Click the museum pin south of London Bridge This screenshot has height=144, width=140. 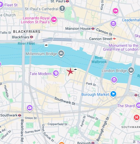point(114,80)
